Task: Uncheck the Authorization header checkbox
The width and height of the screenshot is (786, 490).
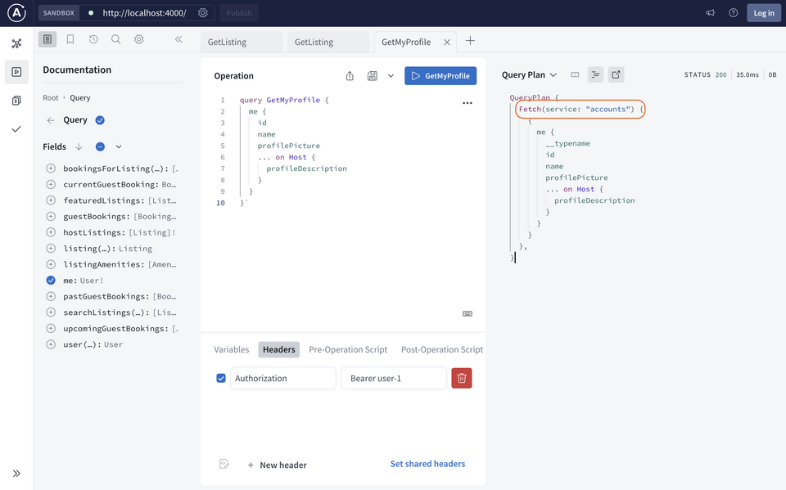Action: pos(221,378)
